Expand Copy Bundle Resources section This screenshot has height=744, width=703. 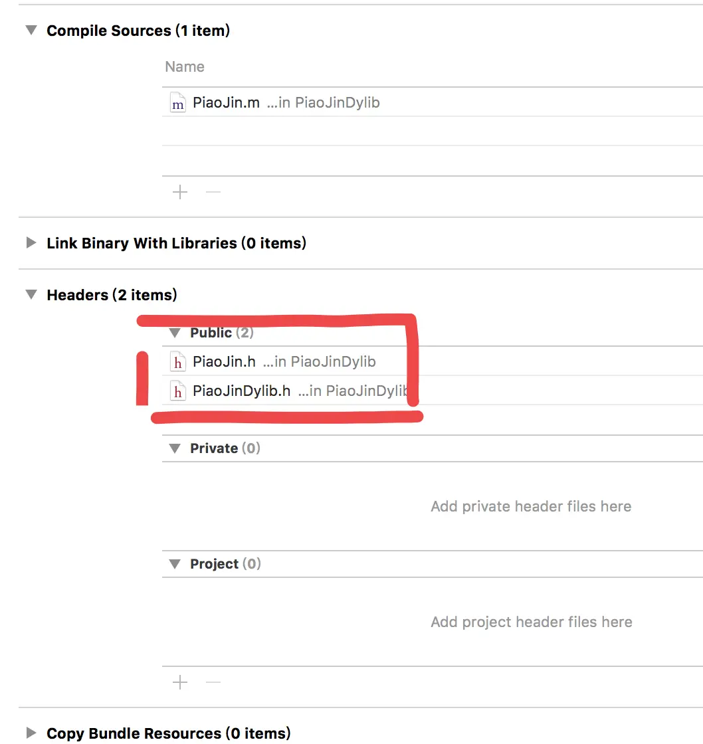click(x=31, y=733)
